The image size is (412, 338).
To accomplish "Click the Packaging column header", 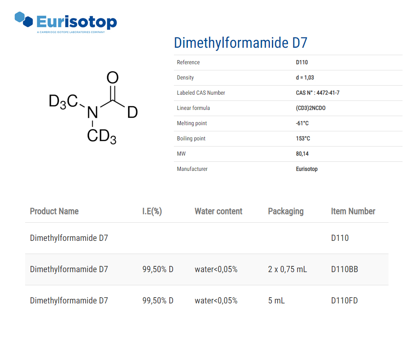I will [x=286, y=212].
